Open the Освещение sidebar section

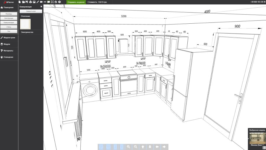tap(8, 57)
